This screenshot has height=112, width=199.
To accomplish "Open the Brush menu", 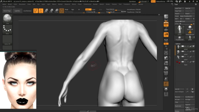I will [x=10, y=4].
